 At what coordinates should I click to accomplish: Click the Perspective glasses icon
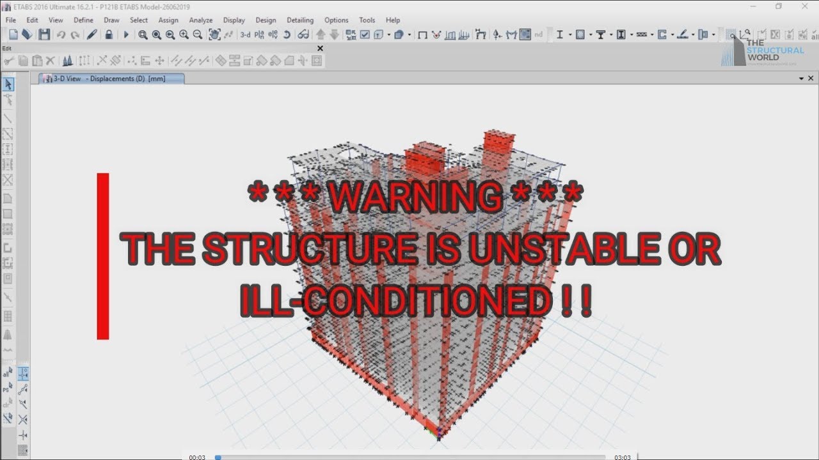pyautogui.click(x=303, y=34)
